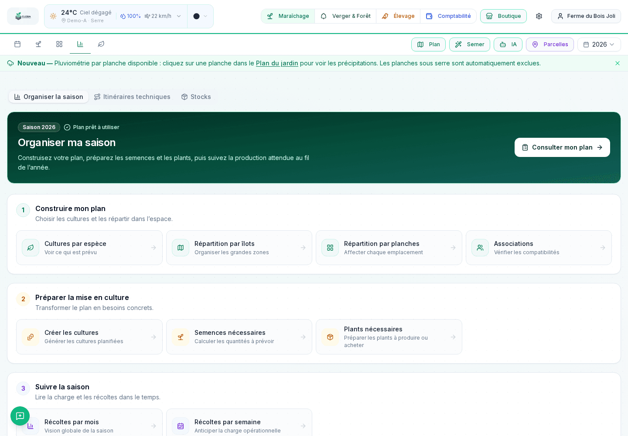Open Créer les cultures card
Image resolution: width=628 pixels, height=436 pixels.
tap(89, 337)
